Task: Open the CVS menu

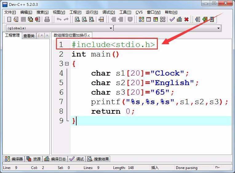Action: tap(139, 12)
